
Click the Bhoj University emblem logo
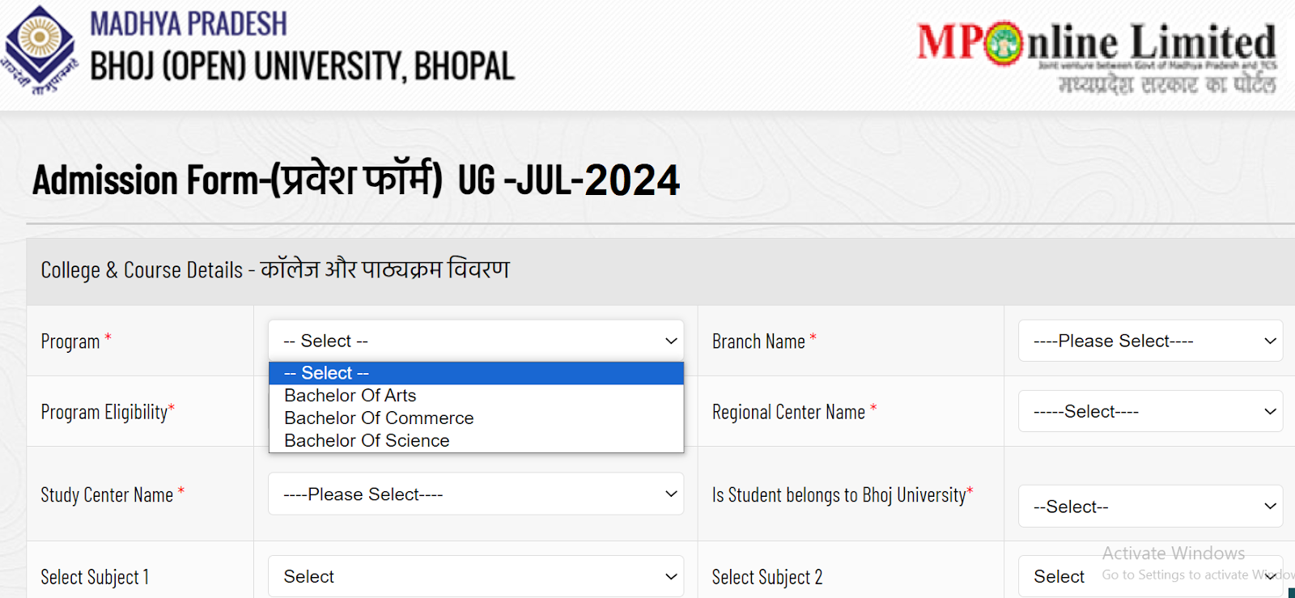(39, 49)
